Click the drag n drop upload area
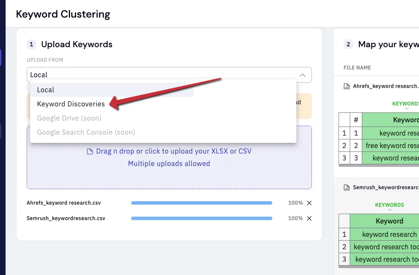The height and width of the screenshot is (275, 419). (169, 157)
